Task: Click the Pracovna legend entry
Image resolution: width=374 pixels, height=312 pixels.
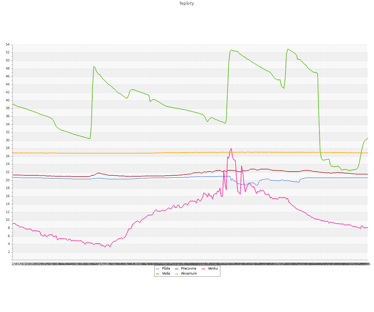Action: (185, 269)
